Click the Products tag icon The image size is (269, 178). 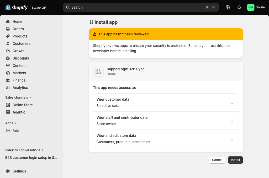tap(8, 36)
